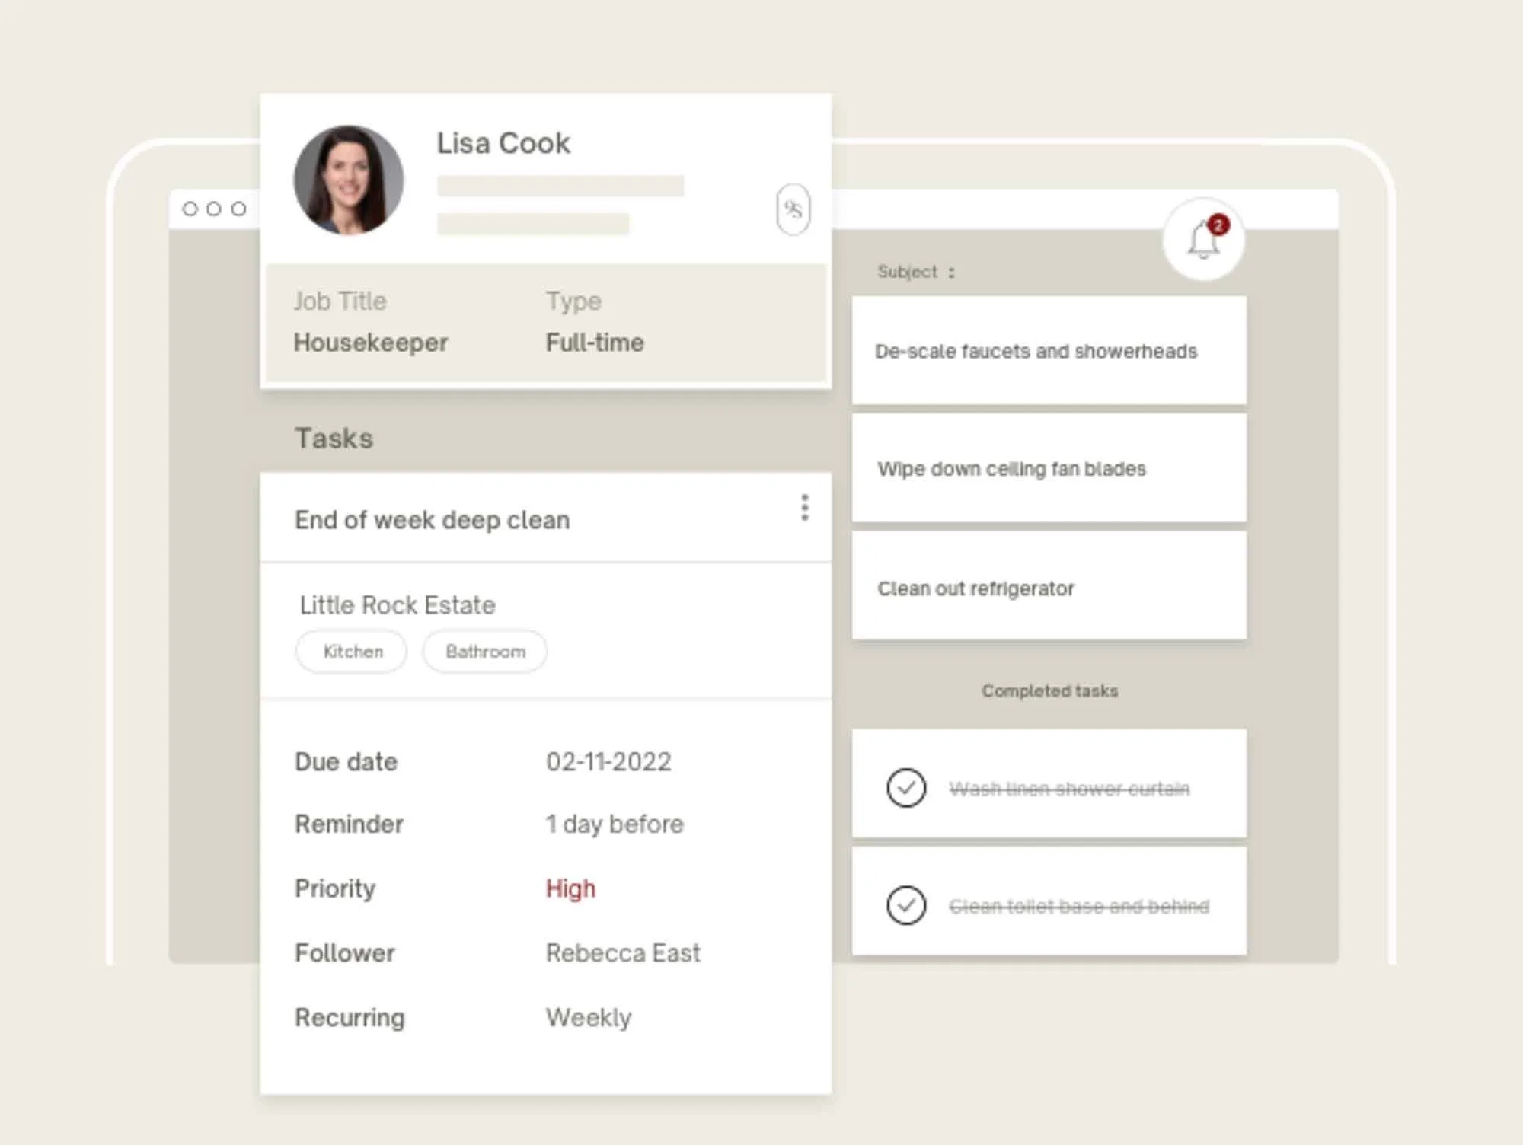Screen dimensions: 1523x1145
Task: Select the Kitchen tag
Action: pos(353,652)
